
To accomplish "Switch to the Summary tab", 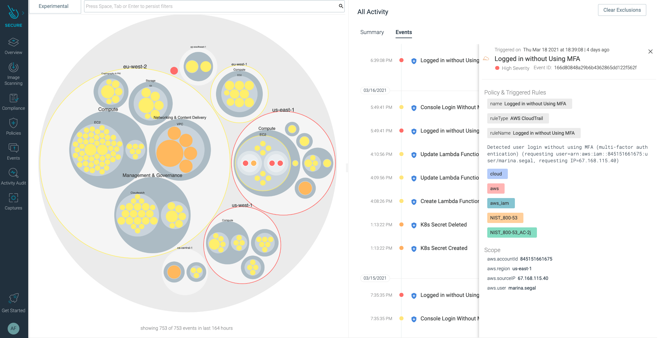I will coord(372,32).
